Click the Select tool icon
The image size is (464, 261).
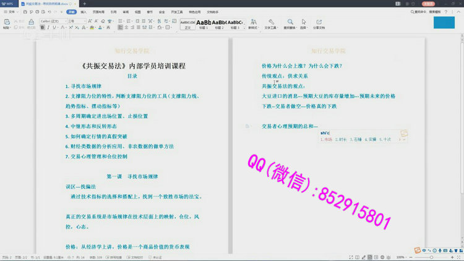click(x=304, y=24)
